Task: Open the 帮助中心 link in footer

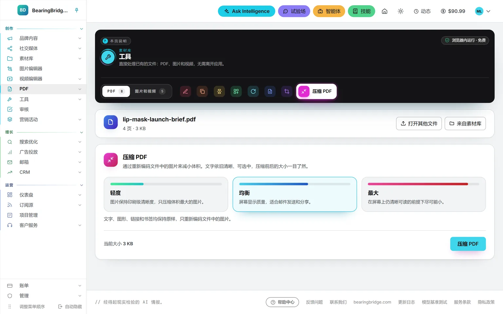Action: [x=282, y=302]
